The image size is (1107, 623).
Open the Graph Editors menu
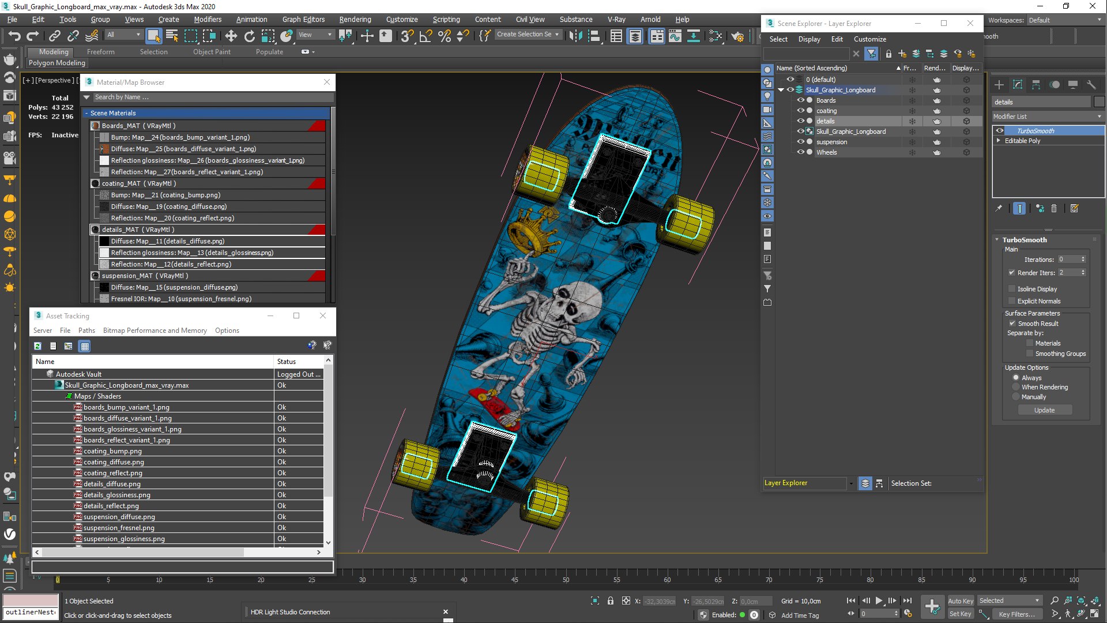303,20
